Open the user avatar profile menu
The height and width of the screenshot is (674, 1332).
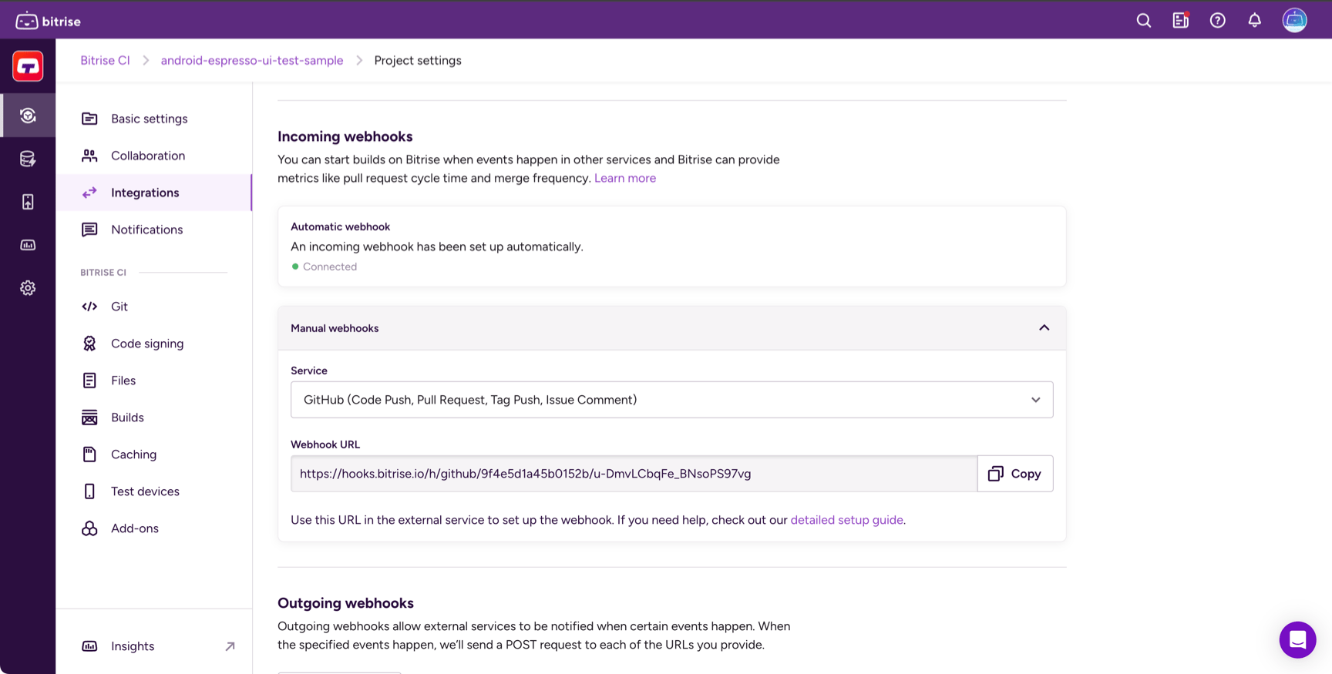(1294, 21)
